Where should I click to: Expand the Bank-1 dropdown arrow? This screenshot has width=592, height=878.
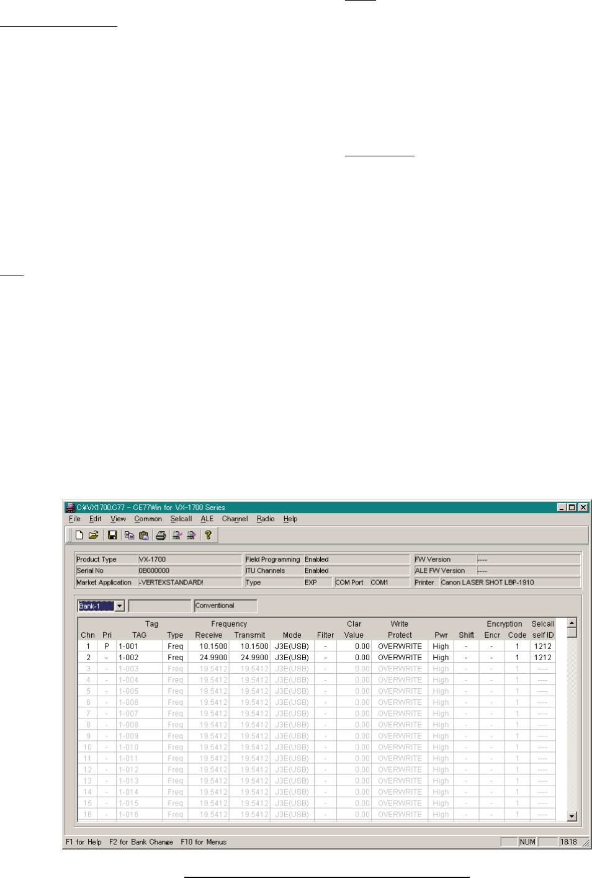click(x=120, y=606)
